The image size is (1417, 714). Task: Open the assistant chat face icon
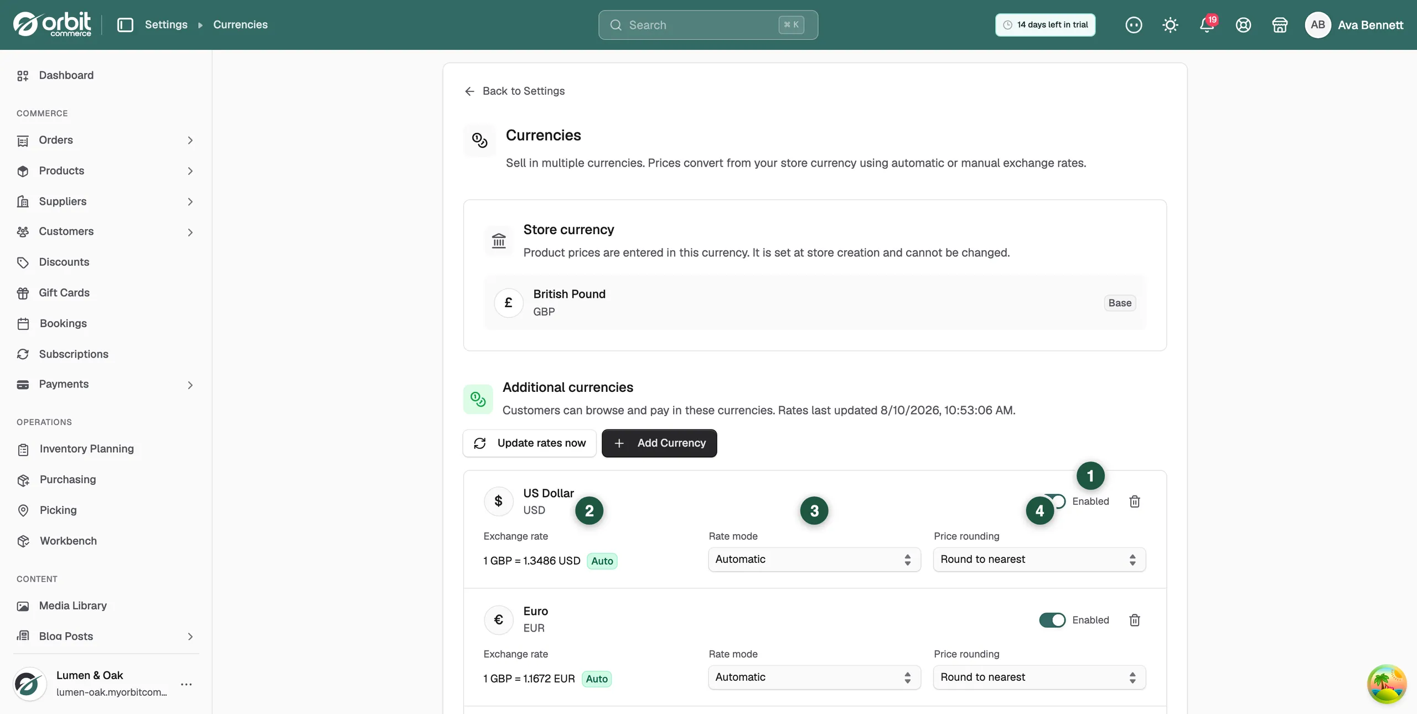(1133, 25)
